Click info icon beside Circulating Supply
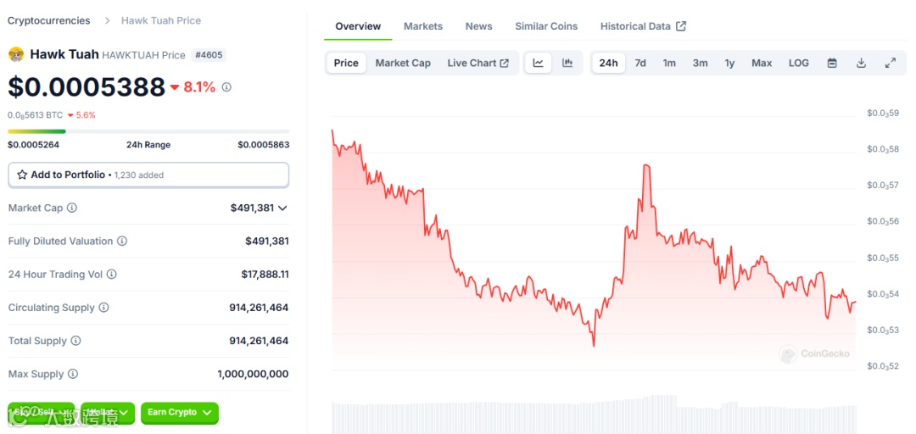916x434 pixels. pos(103,307)
